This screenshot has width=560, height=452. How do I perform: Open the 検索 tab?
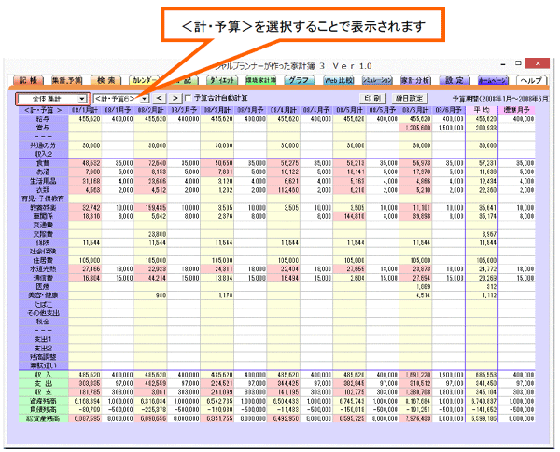[x=106, y=80]
